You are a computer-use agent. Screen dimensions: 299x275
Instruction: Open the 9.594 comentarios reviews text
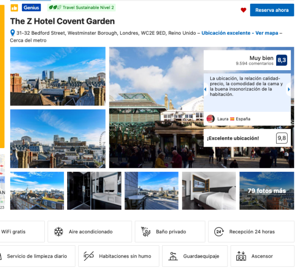pyautogui.click(x=255, y=64)
